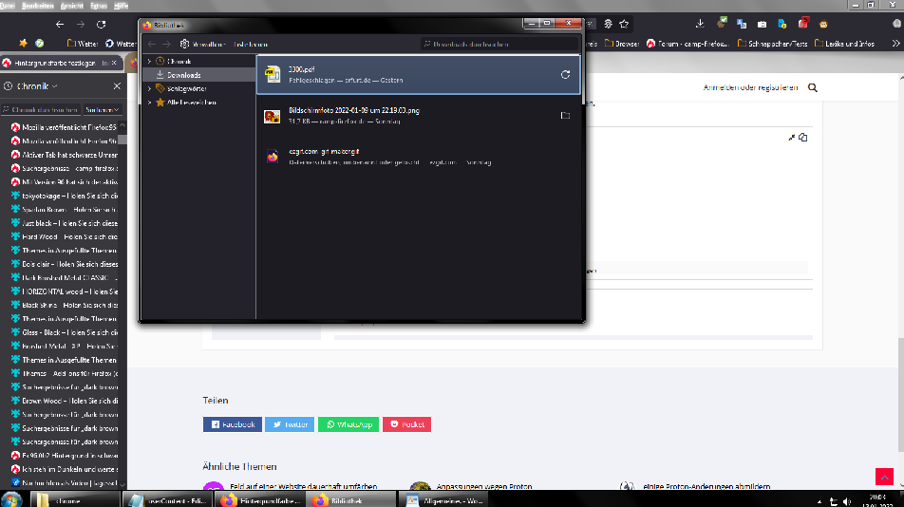The image size is (904, 507).
Task: Open the Sortieren dropdown in Chronik sidebar
Action: point(102,109)
